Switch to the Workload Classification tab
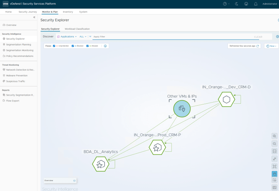The height and width of the screenshot is (191, 279). coord(77,29)
